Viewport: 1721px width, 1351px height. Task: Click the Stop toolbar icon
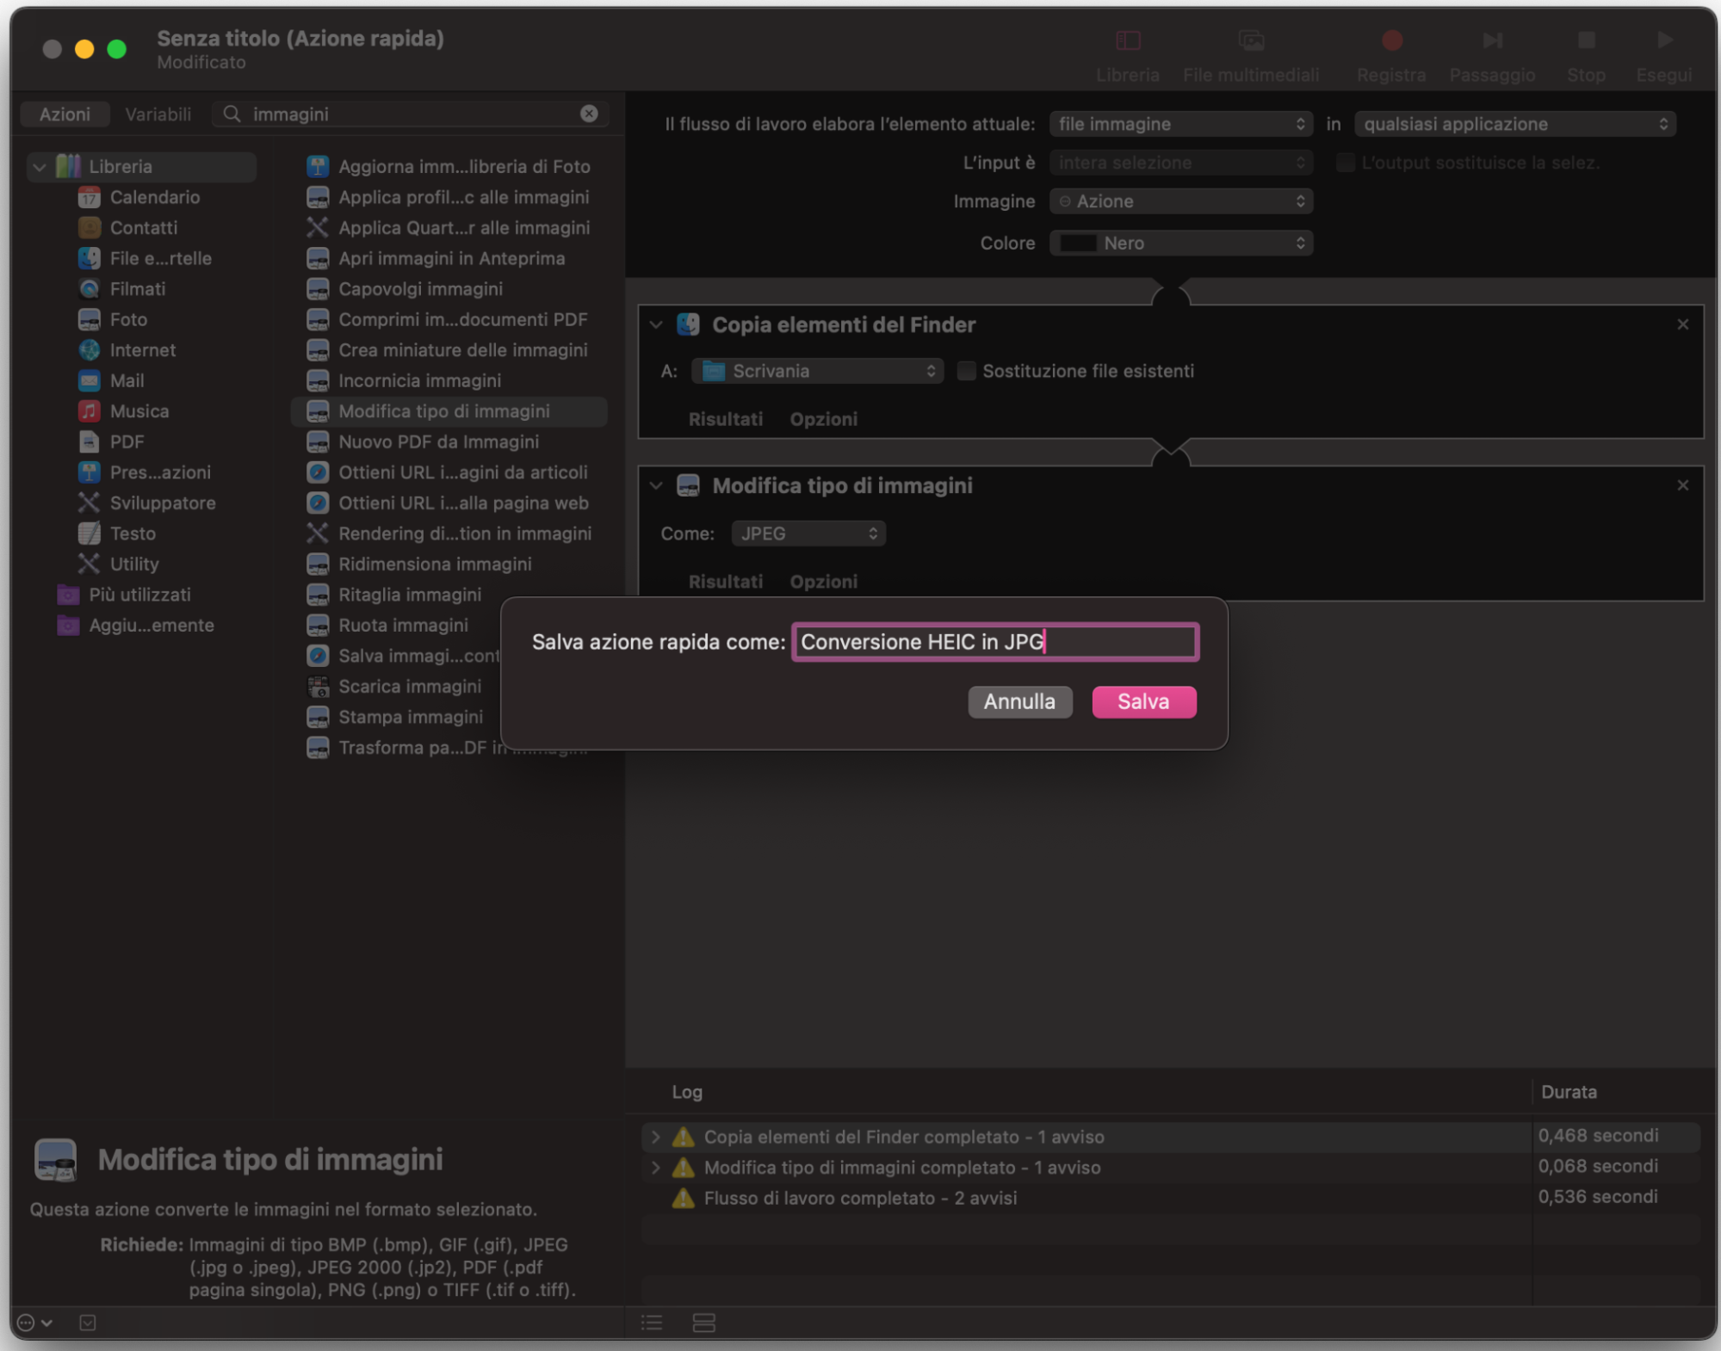pos(1586,40)
